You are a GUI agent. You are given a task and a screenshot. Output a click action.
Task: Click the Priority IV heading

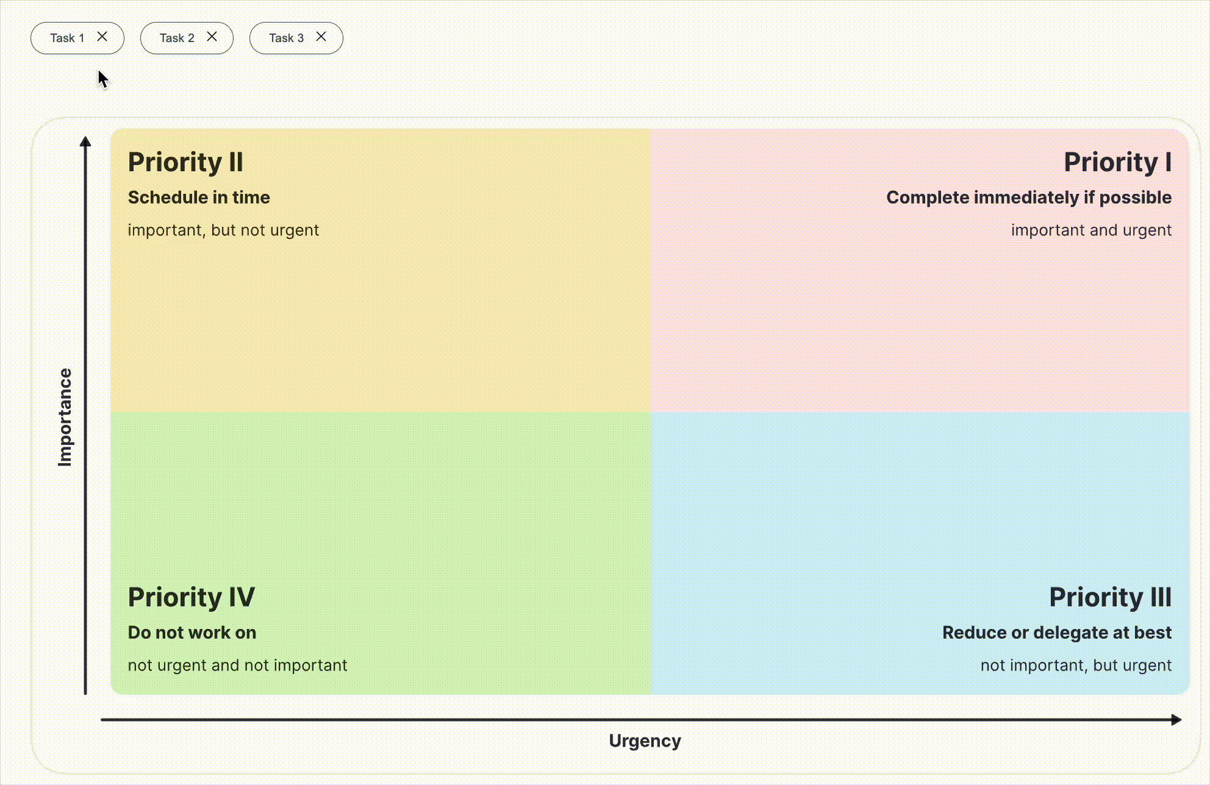click(x=191, y=597)
